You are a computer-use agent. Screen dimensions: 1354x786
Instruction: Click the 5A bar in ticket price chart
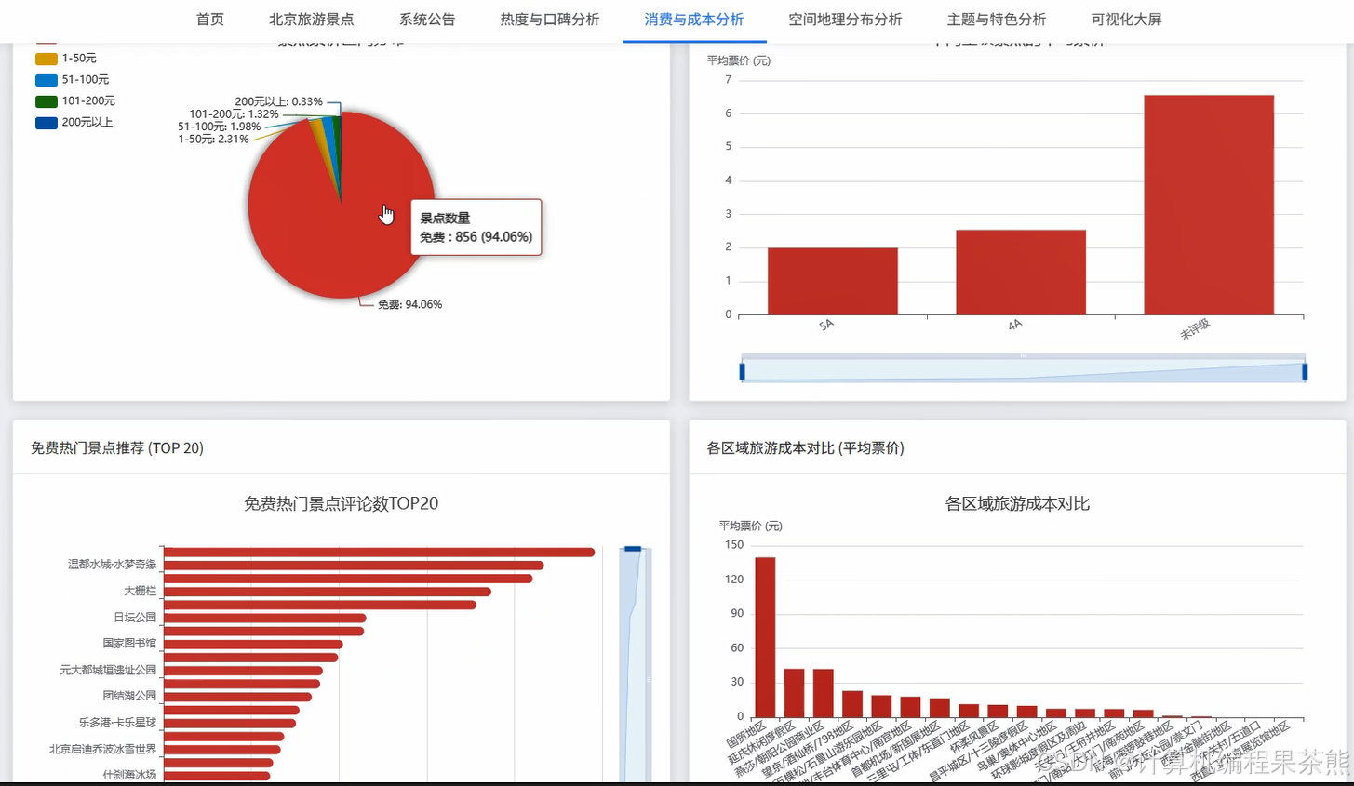tap(832, 282)
